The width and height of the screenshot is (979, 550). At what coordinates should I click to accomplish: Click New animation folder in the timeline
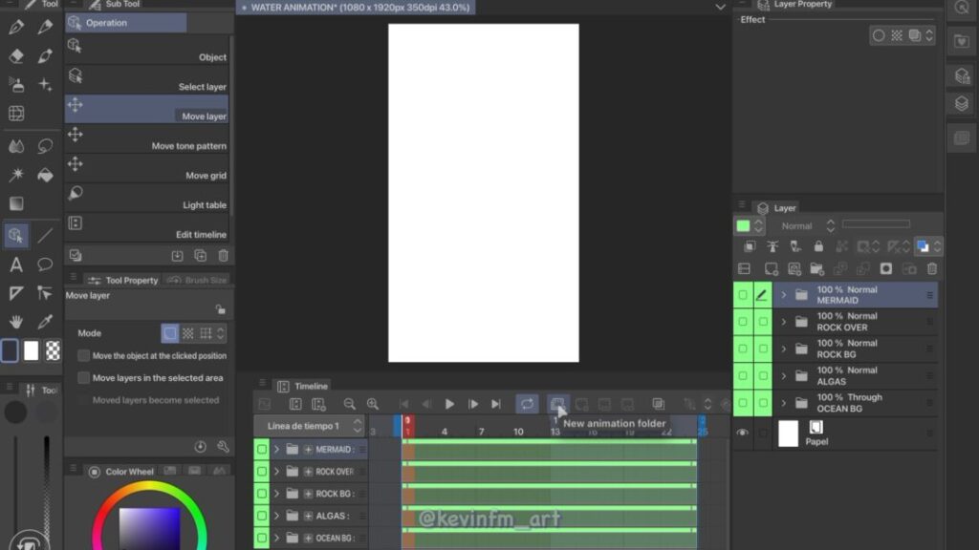[557, 404]
